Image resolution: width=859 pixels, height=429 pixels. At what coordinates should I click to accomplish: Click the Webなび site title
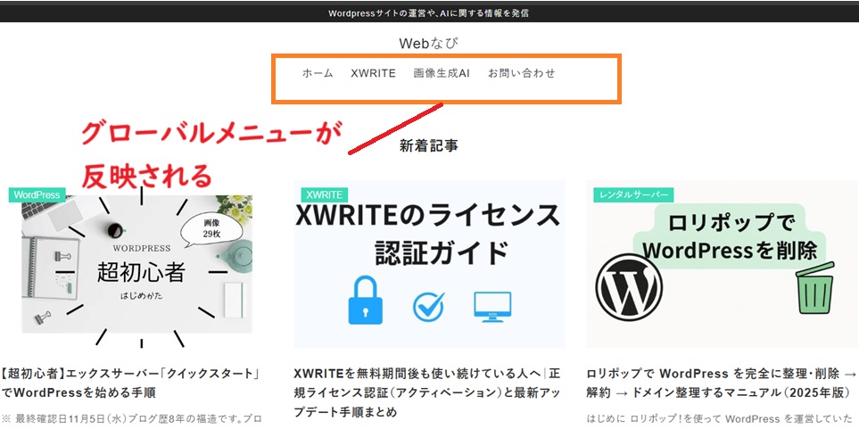tap(429, 43)
